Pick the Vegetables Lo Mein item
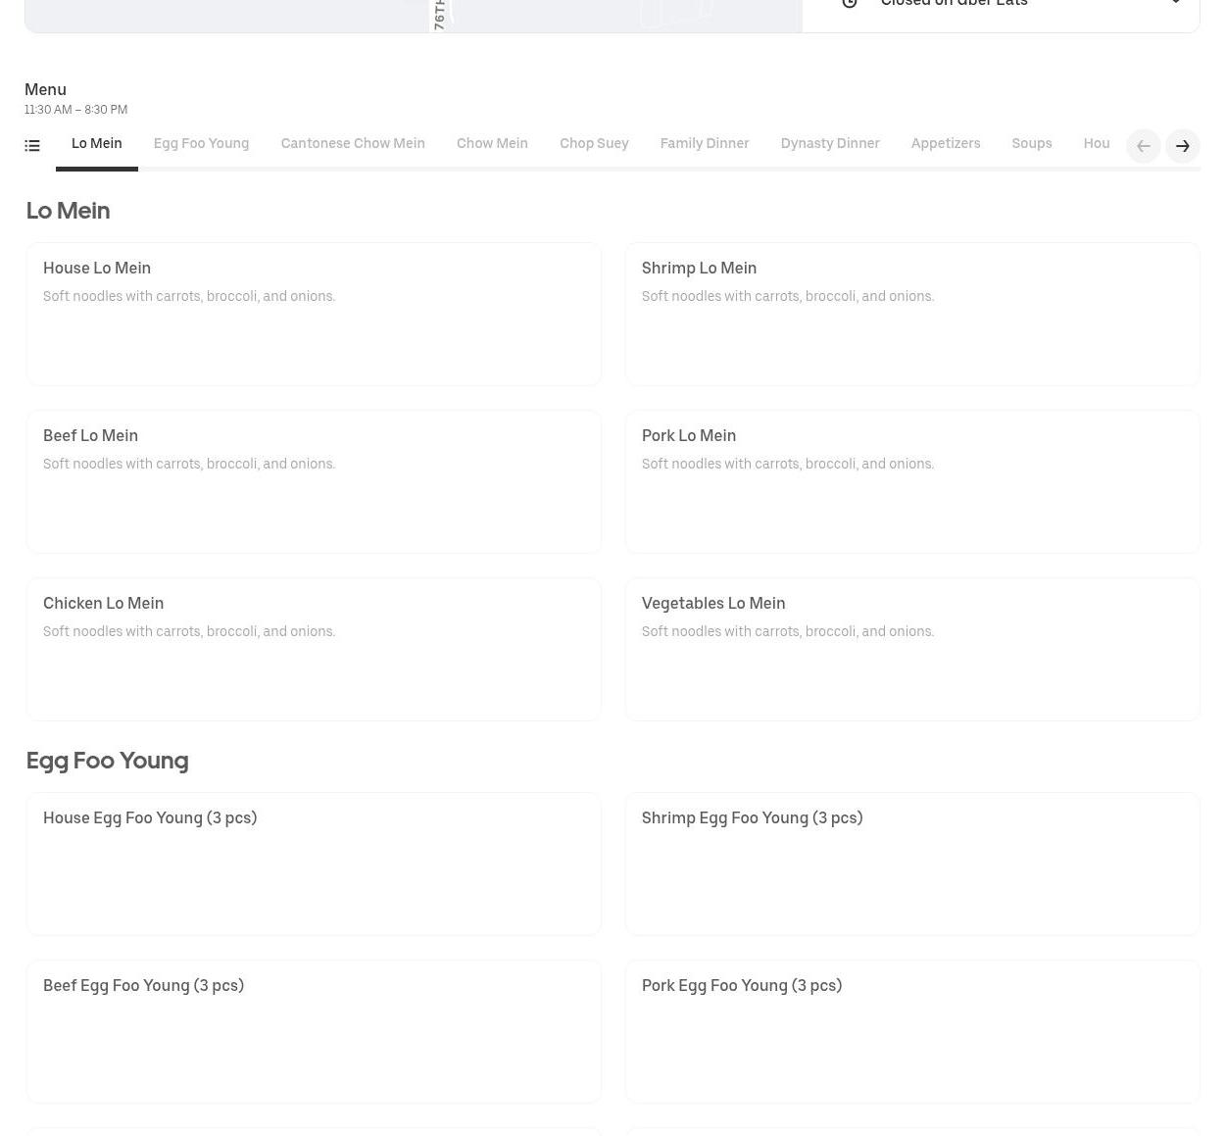Viewport: 1225px width, 1136px height. click(x=911, y=649)
